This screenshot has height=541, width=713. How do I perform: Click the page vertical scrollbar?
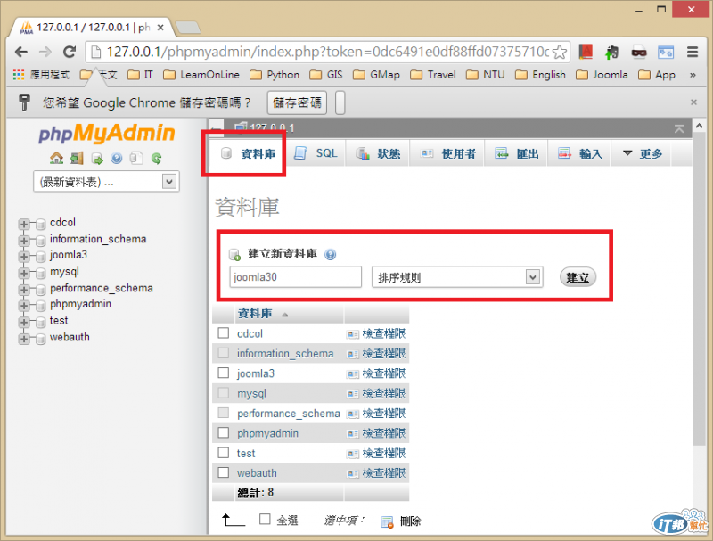coord(699,289)
